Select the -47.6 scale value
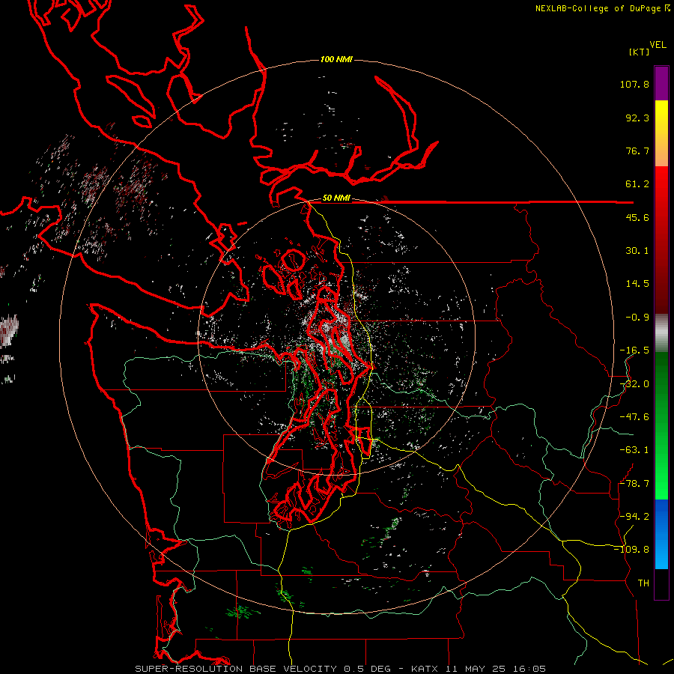674x674 pixels. click(634, 417)
